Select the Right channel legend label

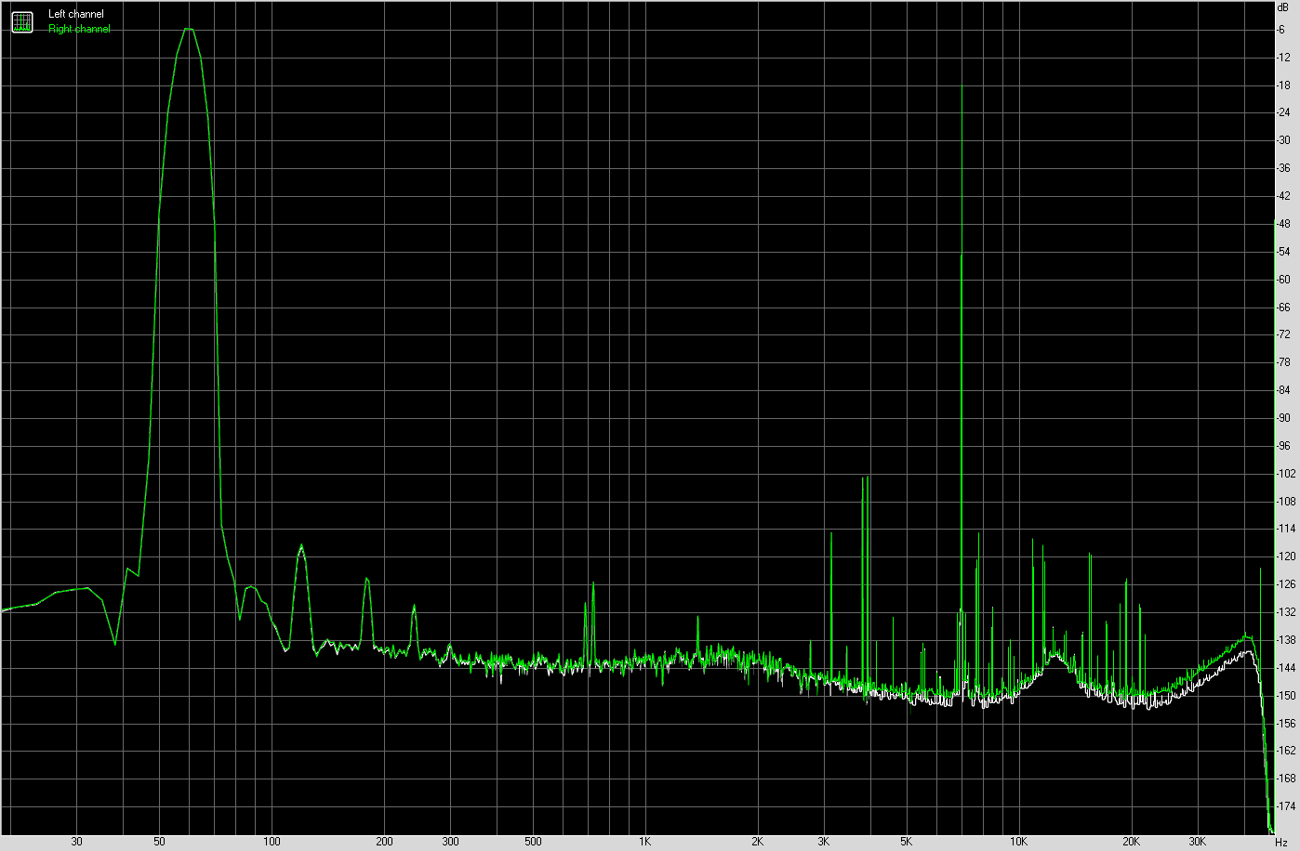[x=79, y=29]
